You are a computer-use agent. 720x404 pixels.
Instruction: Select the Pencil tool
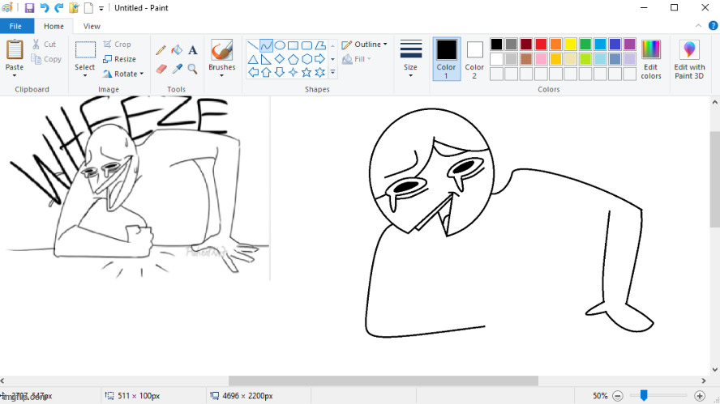pyautogui.click(x=161, y=50)
